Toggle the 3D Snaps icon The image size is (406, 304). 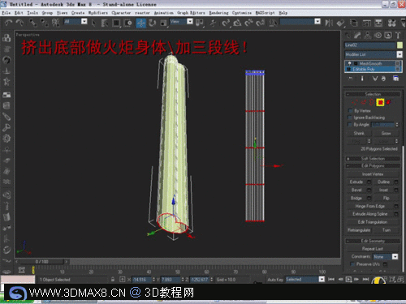227,24
